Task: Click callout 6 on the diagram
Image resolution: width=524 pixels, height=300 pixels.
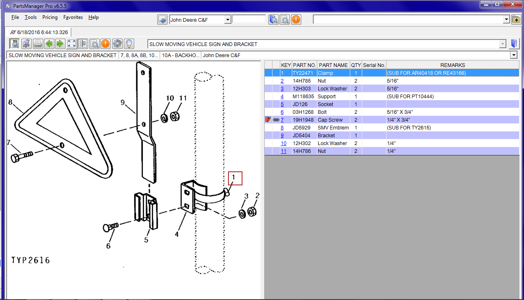Action: 108,246
